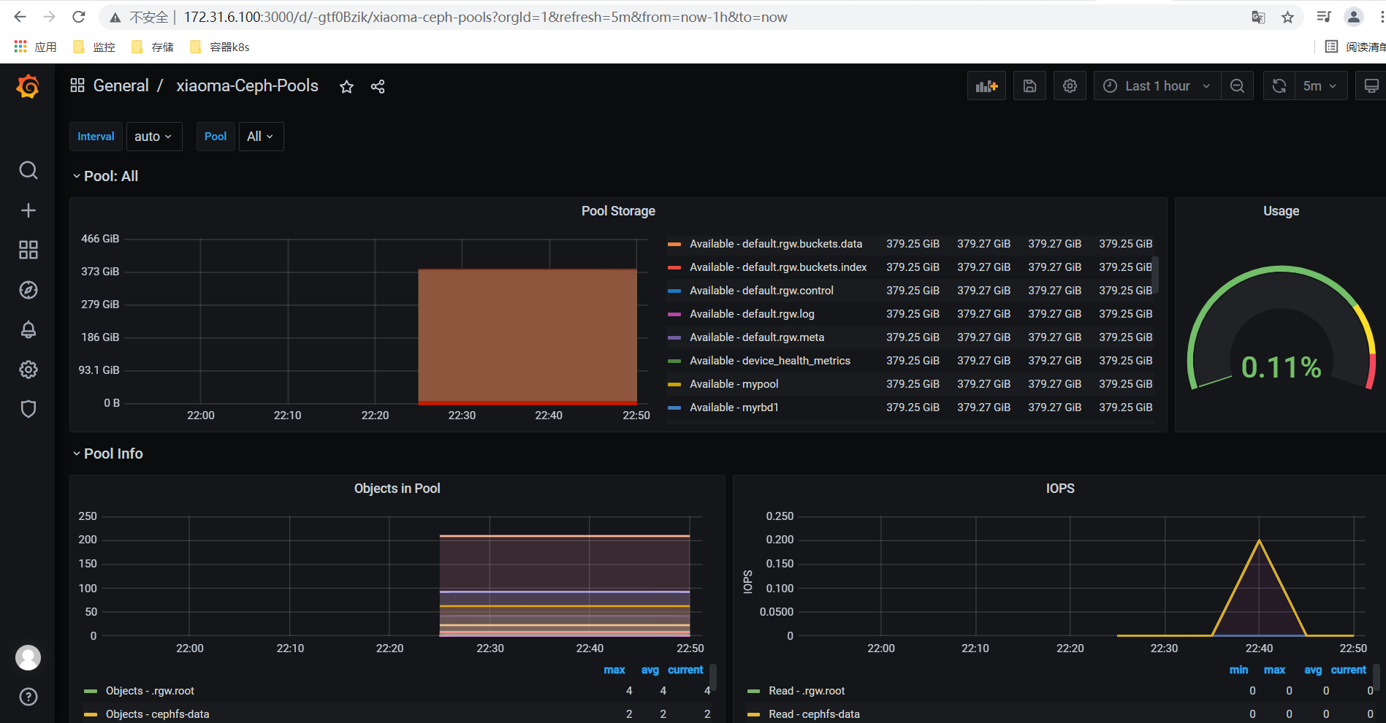Open the Help question mark icon
This screenshot has height=723, width=1386.
click(x=28, y=697)
